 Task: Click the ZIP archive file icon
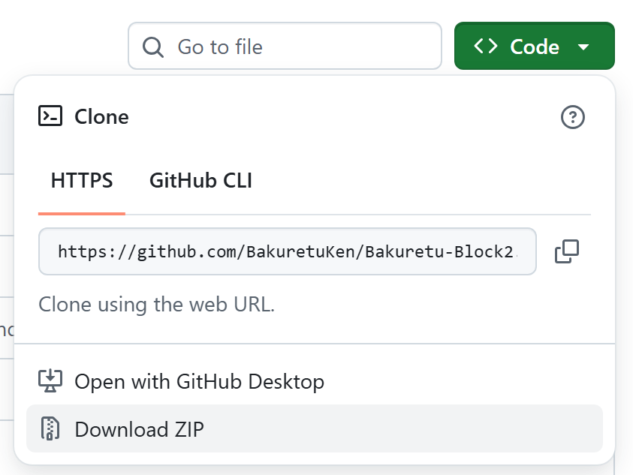pos(50,429)
